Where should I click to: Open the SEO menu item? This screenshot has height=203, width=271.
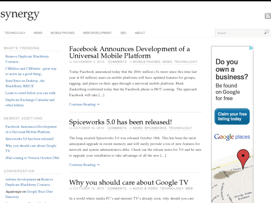point(123,33)
